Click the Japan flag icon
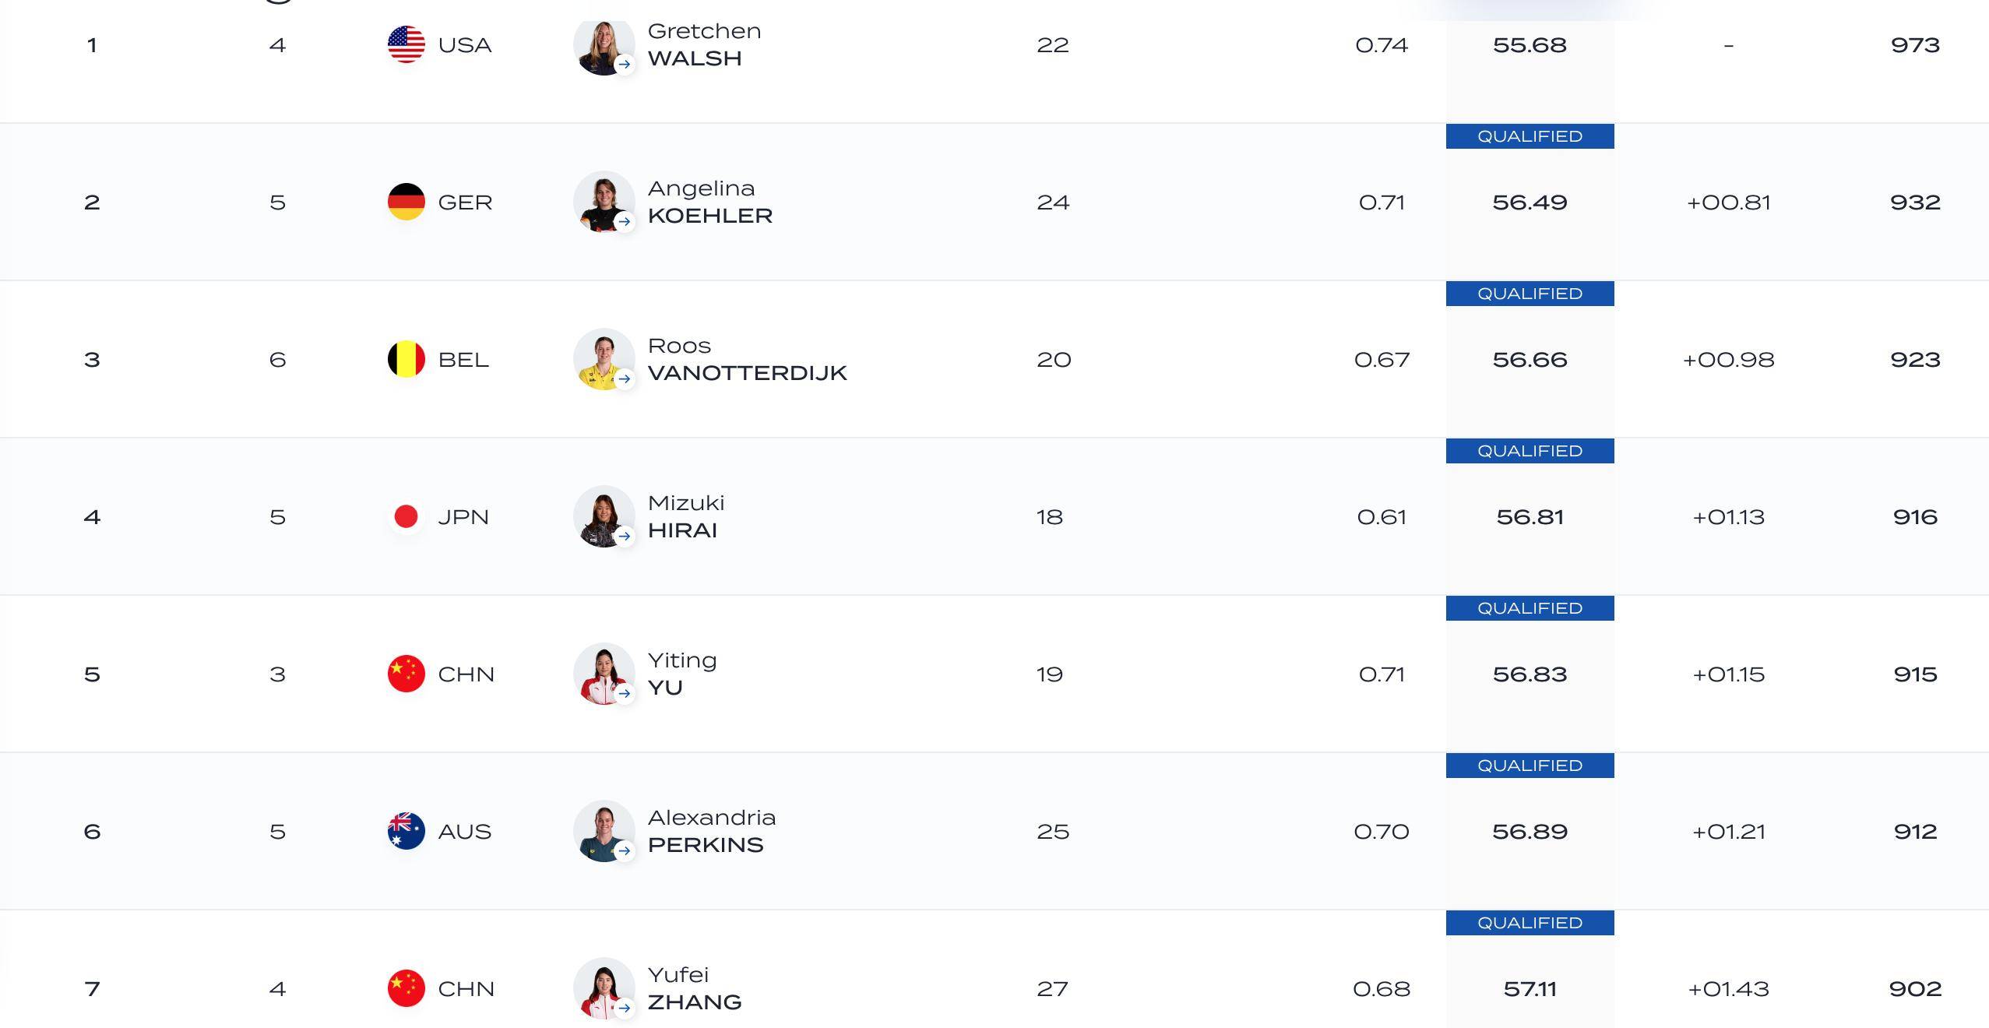1989x1028 pixels. 406,516
